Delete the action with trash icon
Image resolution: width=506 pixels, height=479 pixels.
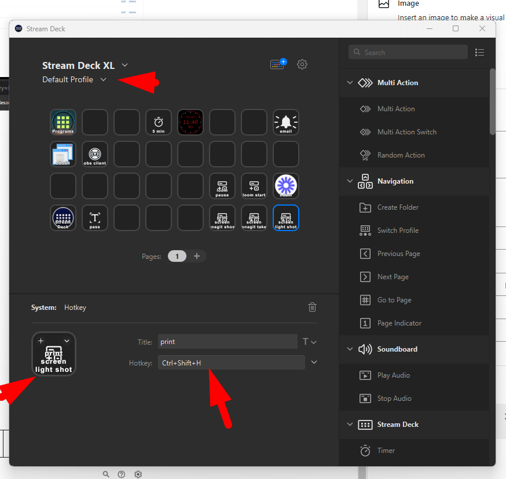click(x=312, y=307)
